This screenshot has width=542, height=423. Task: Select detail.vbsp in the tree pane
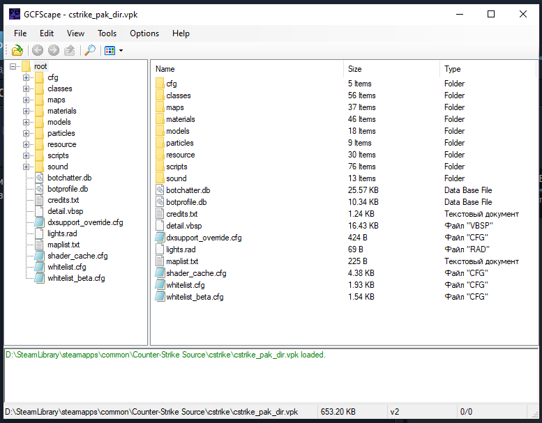click(66, 211)
